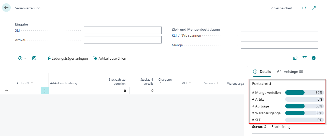
Task: Open page in new window icon
Action: click(304, 8)
